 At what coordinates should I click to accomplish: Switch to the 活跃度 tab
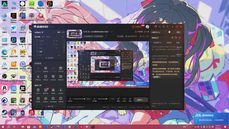[x=169, y=42]
